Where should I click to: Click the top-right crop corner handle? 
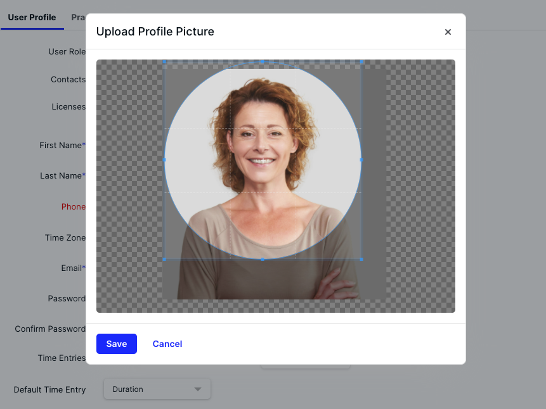click(361, 62)
